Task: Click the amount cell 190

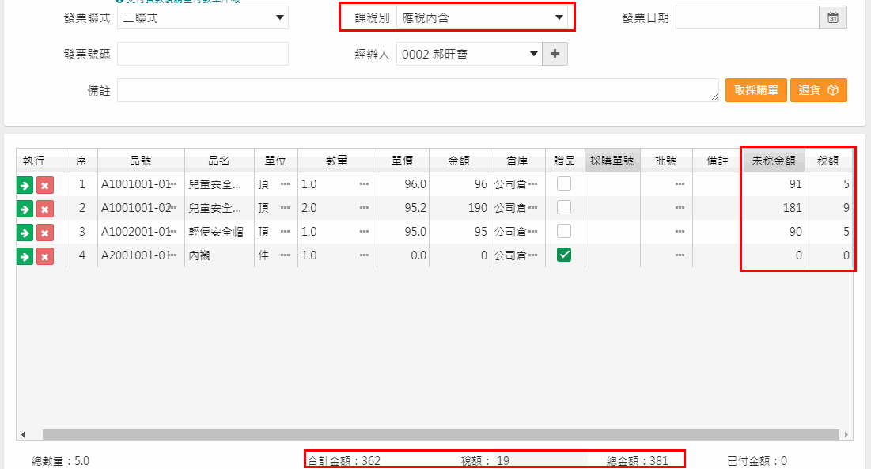Action: coord(460,207)
